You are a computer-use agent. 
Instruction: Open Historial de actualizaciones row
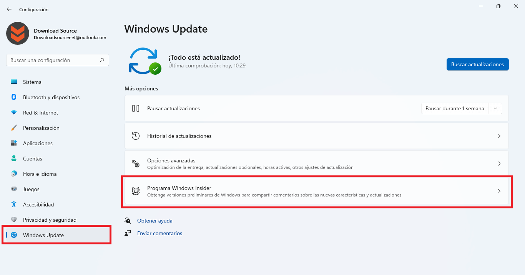pos(317,136)
